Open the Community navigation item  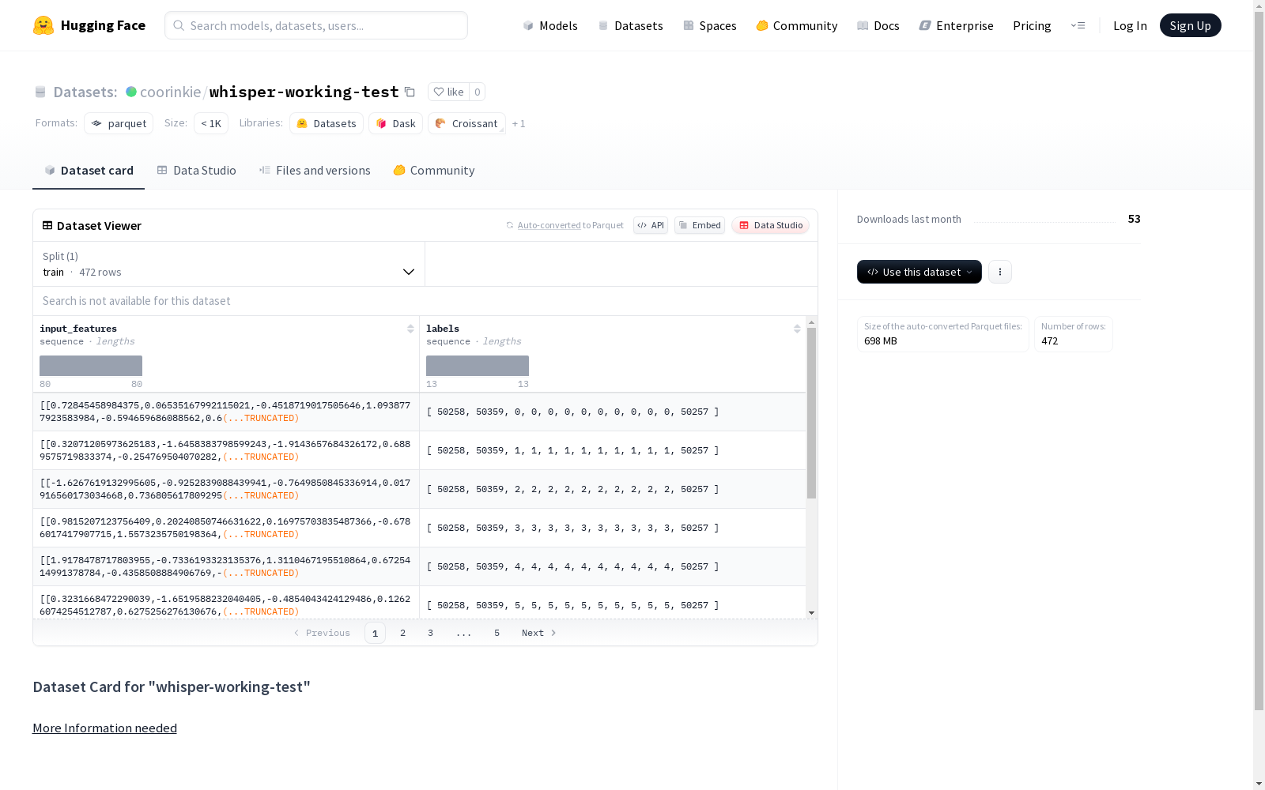(796, 25)
